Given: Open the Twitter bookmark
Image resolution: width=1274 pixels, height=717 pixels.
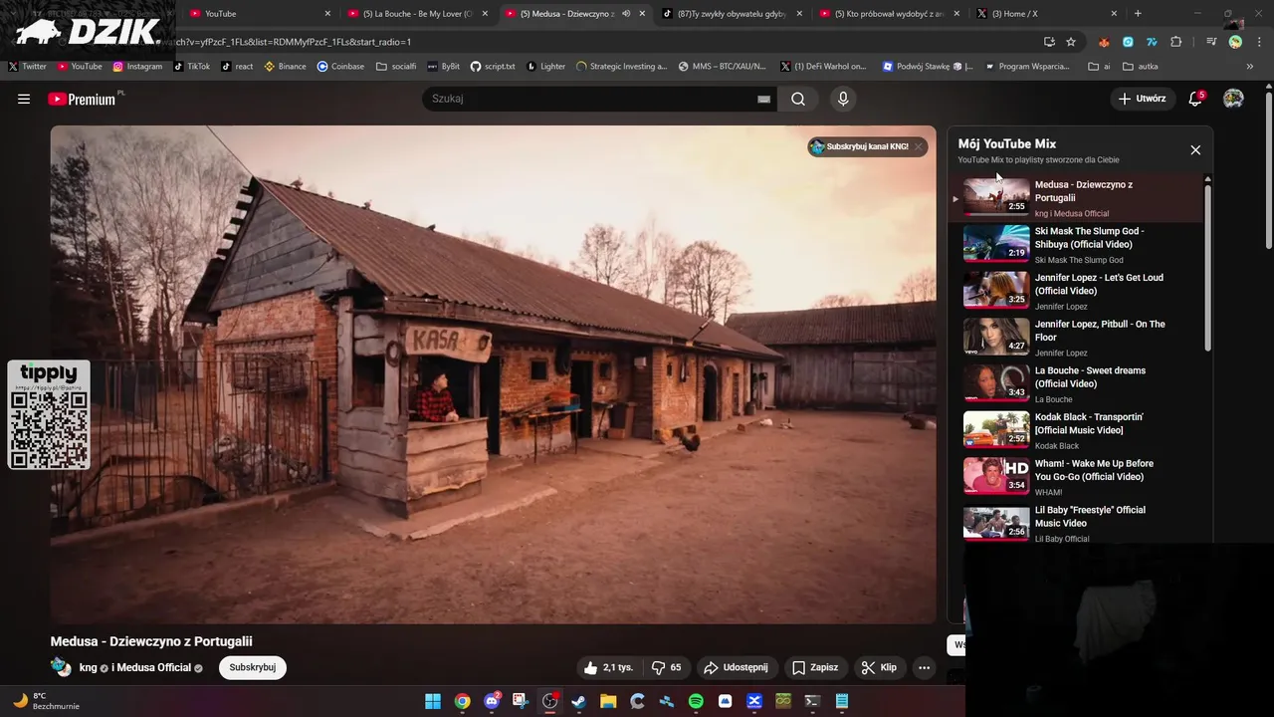Looking at the screenshot, I should click(x=27, y=67).
